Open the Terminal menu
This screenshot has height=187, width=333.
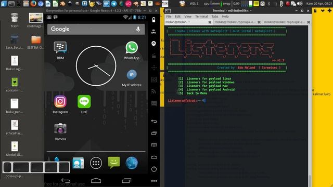pos(201,16)
